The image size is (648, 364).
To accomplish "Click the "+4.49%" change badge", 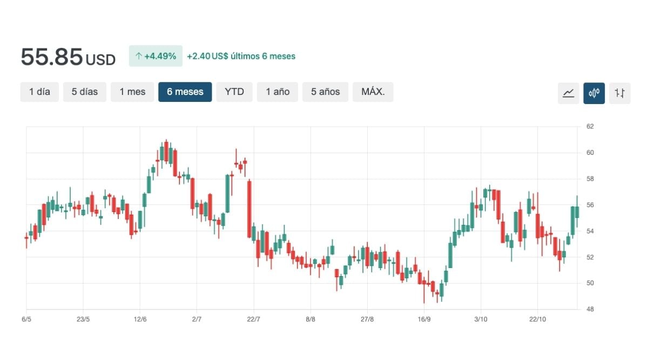I will pos(156,56).
